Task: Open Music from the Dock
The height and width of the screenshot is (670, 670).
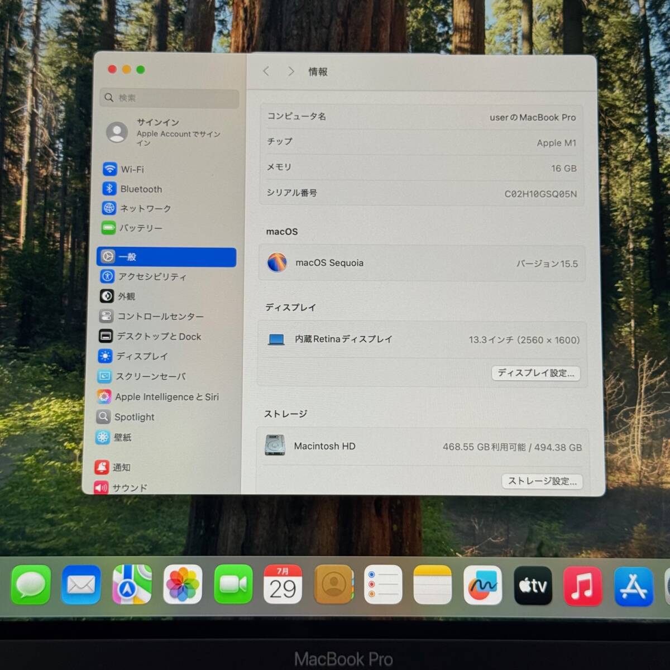Action: (582, 586)
